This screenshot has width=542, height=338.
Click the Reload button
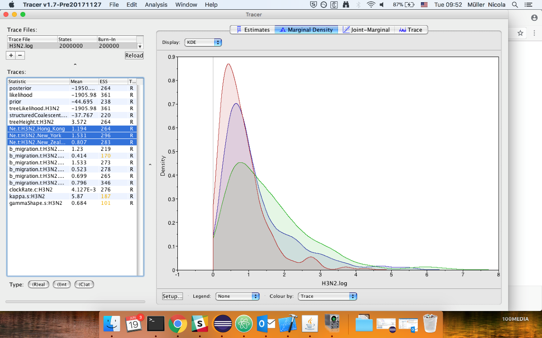[134, 55]
